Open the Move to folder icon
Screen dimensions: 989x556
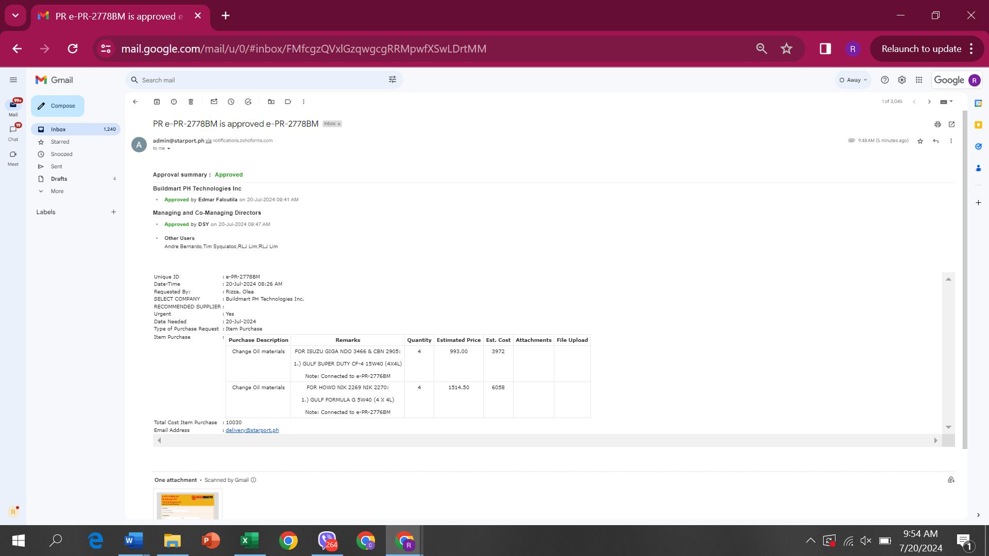click(271, 102)
